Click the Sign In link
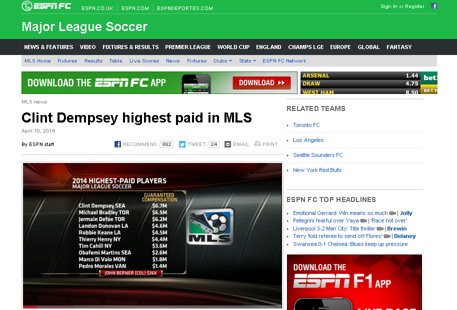 point(388,6)
